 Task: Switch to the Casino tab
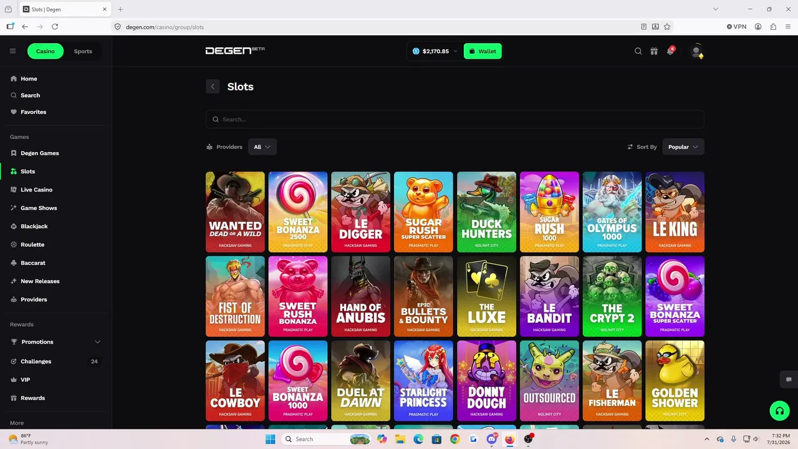pyautogui.click(x=46, y=51)
